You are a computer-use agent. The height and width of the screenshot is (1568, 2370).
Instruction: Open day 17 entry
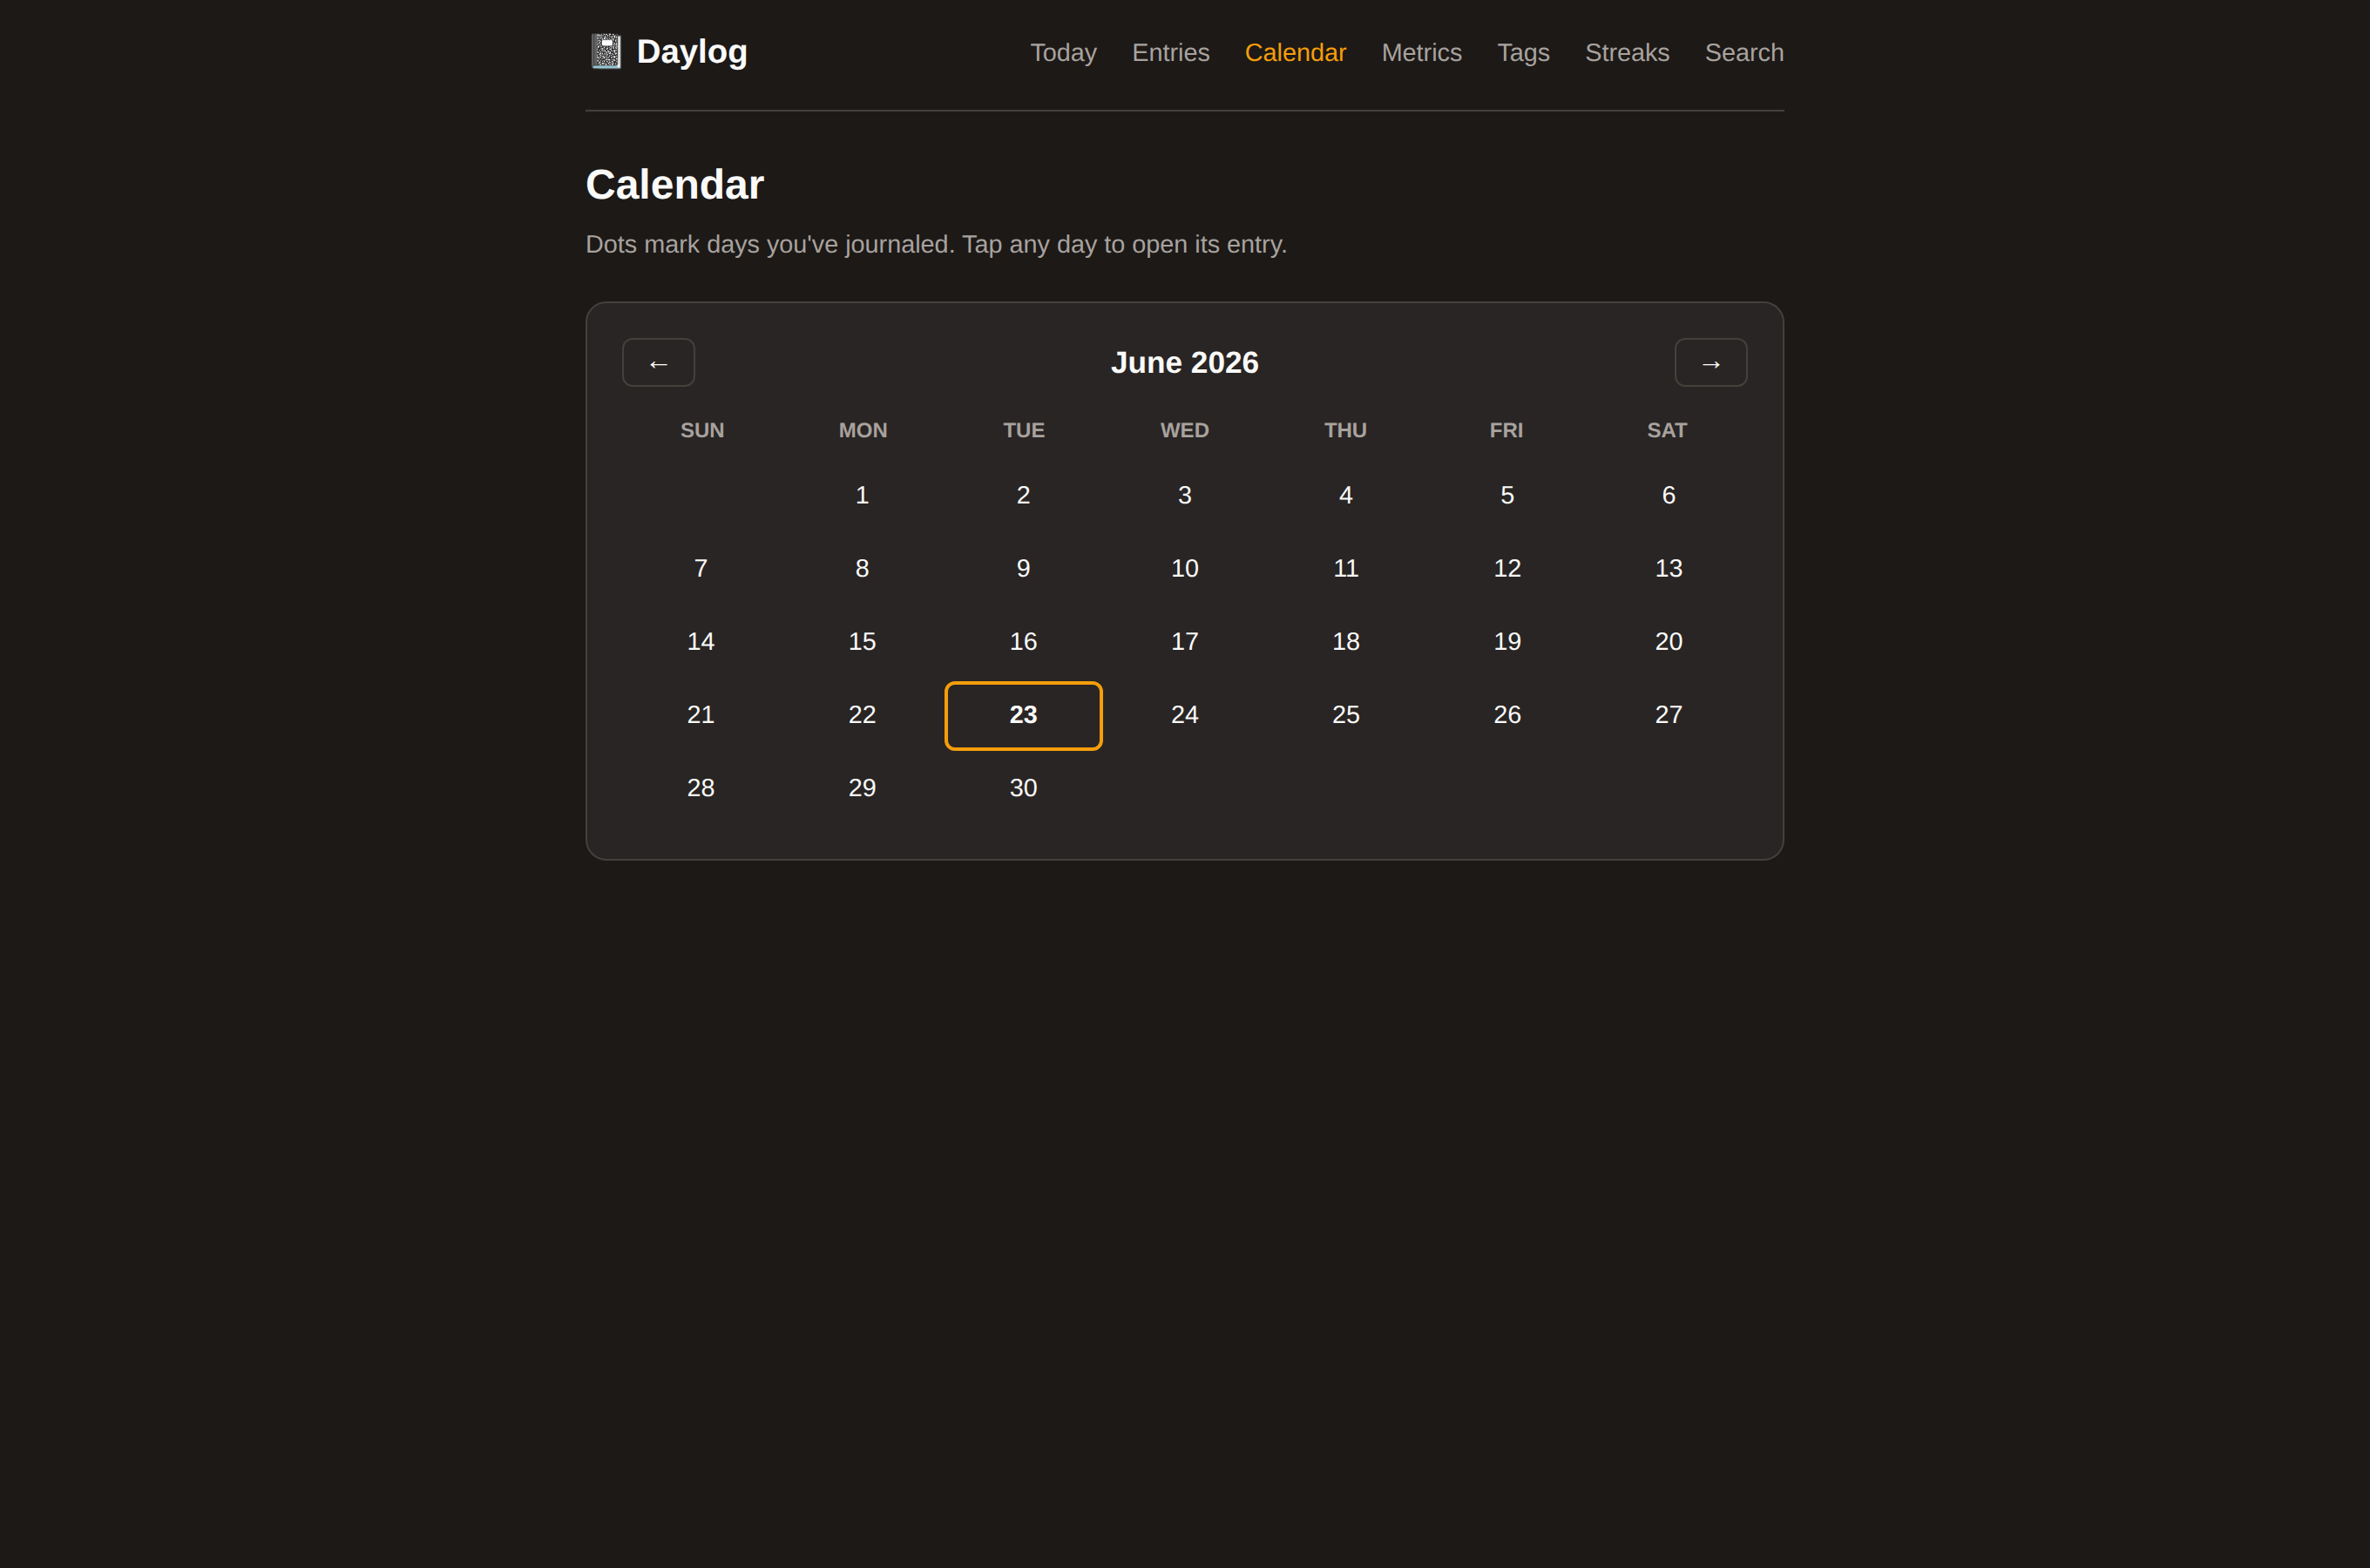[x=1185, y=642]
